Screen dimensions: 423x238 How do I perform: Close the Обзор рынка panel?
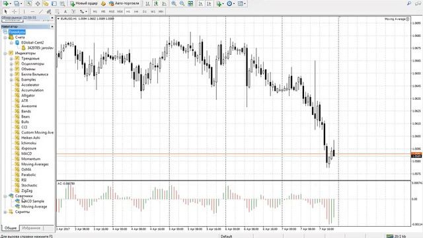click(52, 18)
